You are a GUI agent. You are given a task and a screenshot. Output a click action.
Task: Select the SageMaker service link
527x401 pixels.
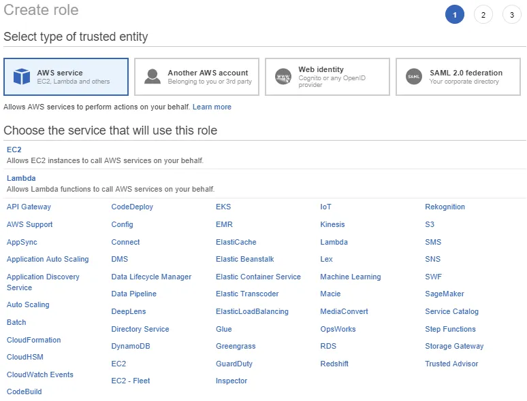(x=445, y=294)
